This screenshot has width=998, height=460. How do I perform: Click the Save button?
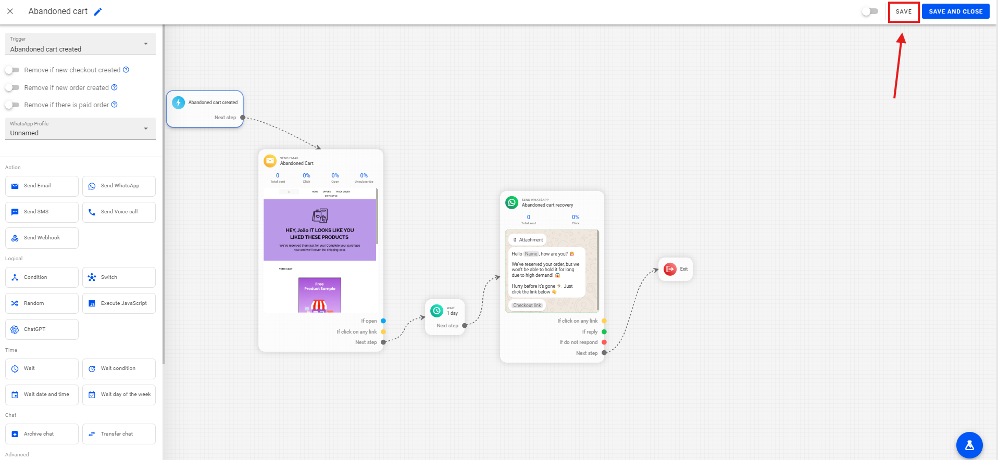[x=903, y=11]
